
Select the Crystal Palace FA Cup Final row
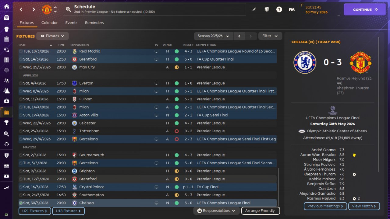pos(147,187)
